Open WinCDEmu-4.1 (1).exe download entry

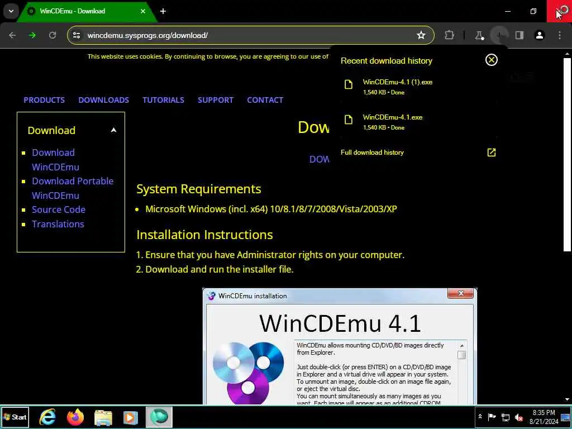pos(418,87)
